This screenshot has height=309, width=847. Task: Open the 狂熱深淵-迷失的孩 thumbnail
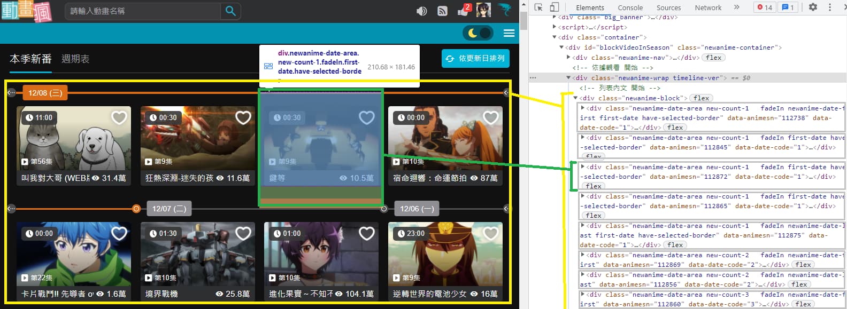tap(197, 138)
